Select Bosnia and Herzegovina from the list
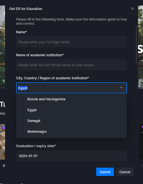Viewport: 143px width, 184px height. point(71,99)
